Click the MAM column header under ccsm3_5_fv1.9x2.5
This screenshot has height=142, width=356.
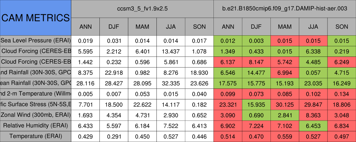coord(142,27)
